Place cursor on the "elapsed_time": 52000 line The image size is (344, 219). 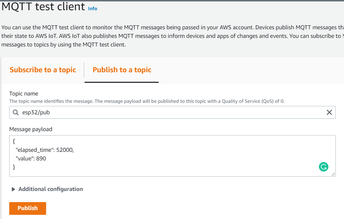[45, 150]
